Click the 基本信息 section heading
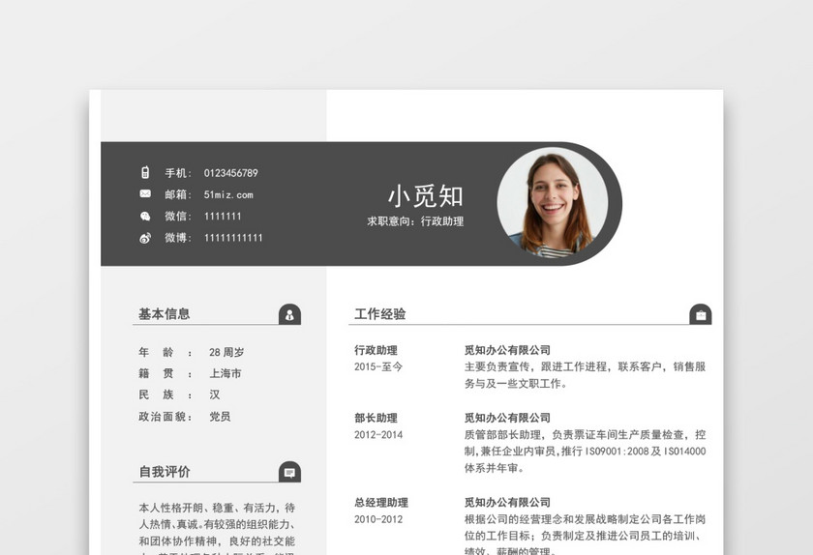813x555 pixels. coord(164,314)
